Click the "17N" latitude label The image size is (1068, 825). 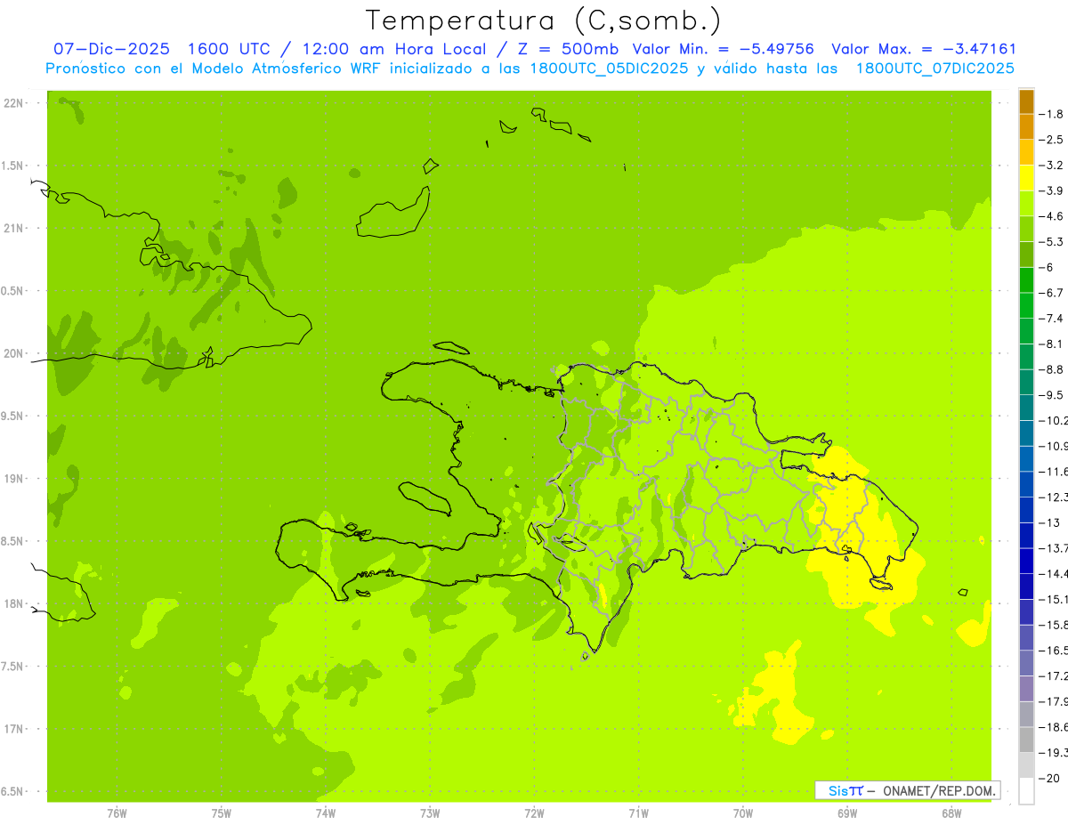(x=13, y=729)
